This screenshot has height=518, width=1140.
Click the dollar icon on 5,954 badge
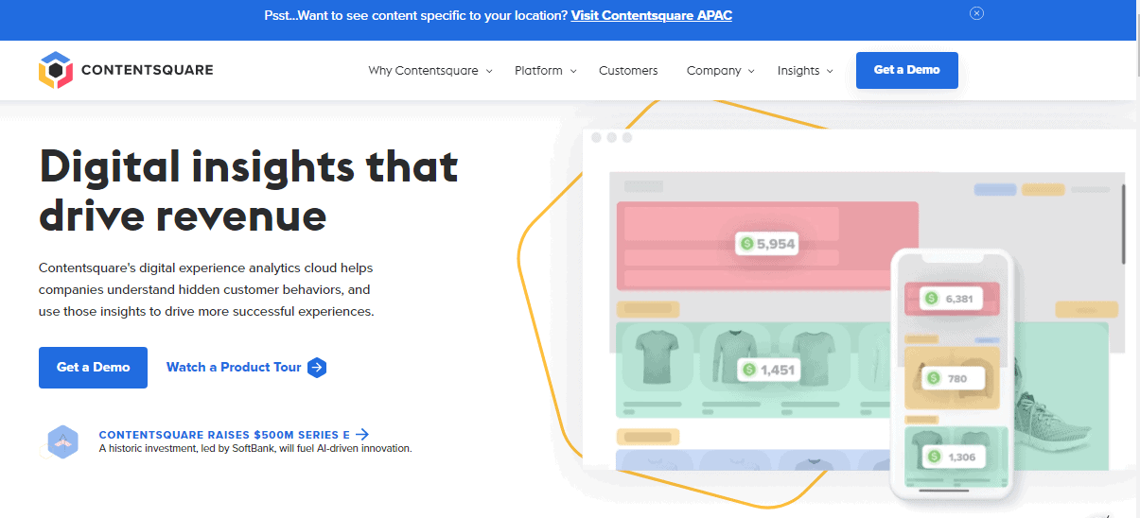[747, 244]
